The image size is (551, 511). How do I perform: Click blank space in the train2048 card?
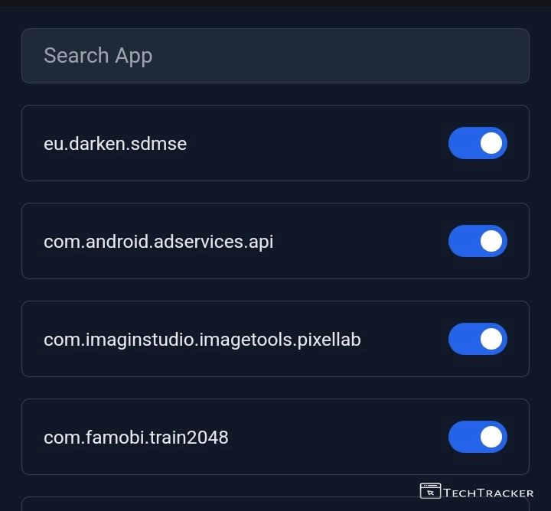tap(337, 437)
